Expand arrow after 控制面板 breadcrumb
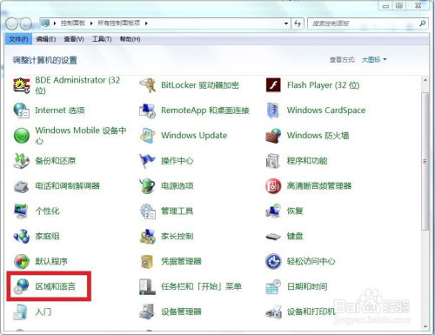Screen dimensions: 435x335 click(91, 23)
